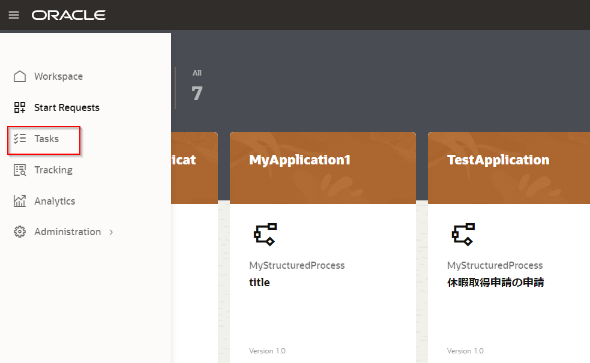
Task: Click the Administration gear icon
Action: point(20,232)
